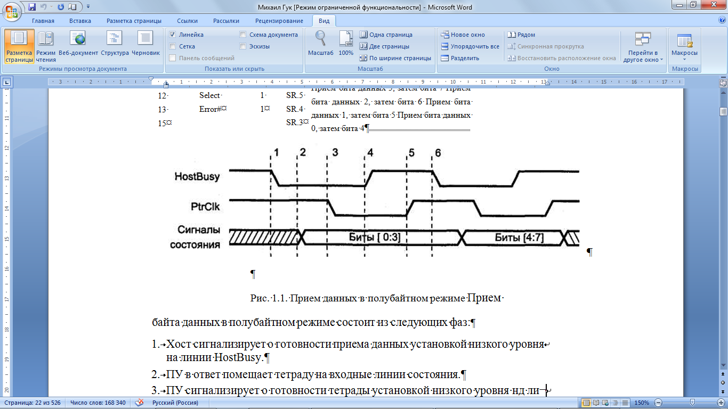Click table cell text Select
The image size is (728, 409).
[209, 96]
